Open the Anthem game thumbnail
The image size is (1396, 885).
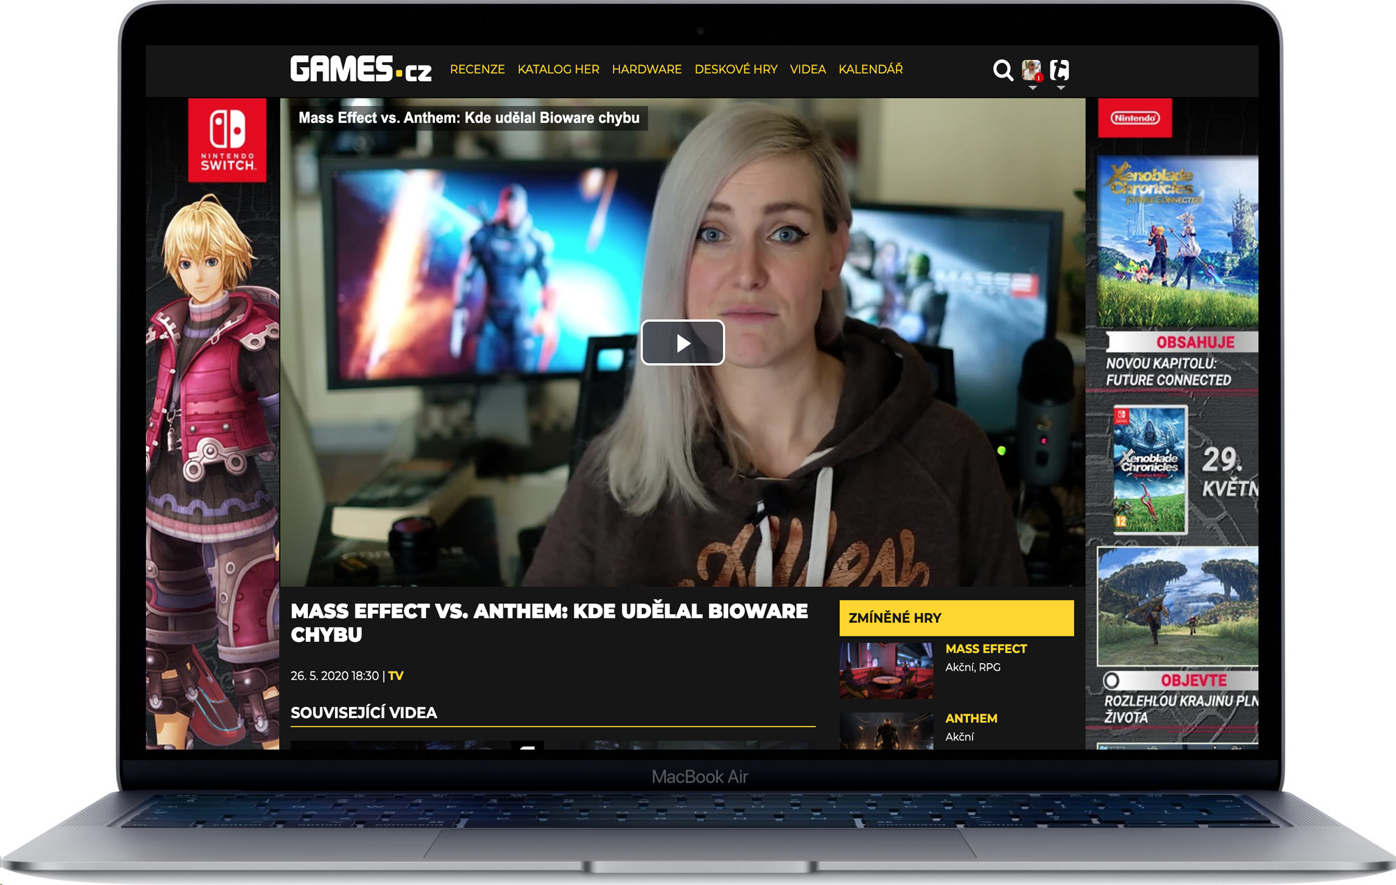click(x=886, y=731)
